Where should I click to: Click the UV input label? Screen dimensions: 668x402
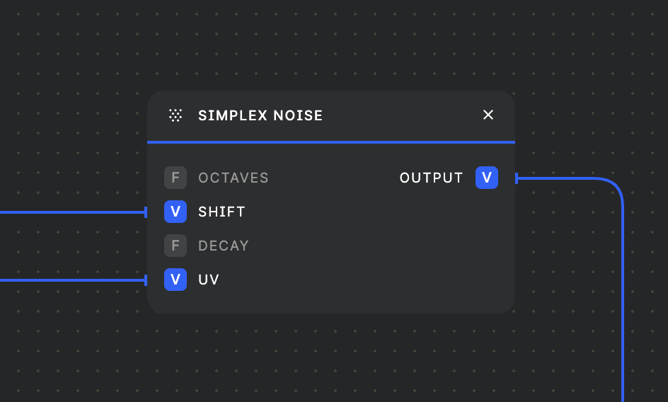209,280
